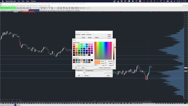The height and width of the screenshot is (106, 188).
Task: Select the yellow basic color swatch
Action: click(76, 47)
